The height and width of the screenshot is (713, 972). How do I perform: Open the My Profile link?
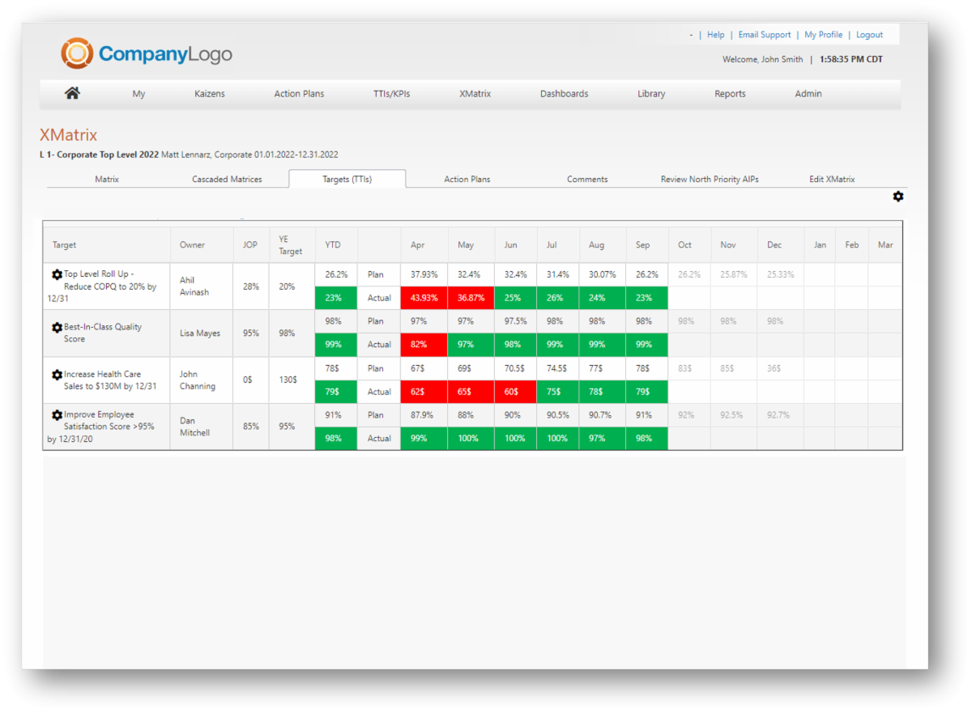click(823, 34)
